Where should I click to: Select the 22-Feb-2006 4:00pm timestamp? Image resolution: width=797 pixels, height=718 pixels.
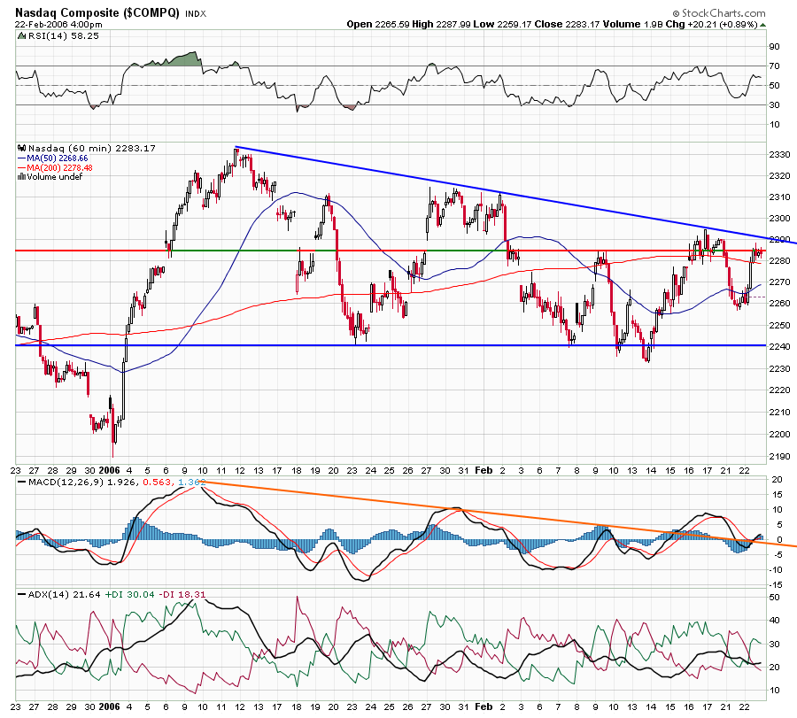(58, 25)
